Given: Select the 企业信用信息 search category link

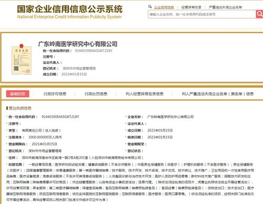Looking at the screenshot, I should coord(164,7).
